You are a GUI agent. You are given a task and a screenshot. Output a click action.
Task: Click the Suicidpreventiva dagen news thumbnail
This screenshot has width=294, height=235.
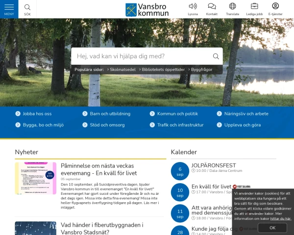(36, 178)
